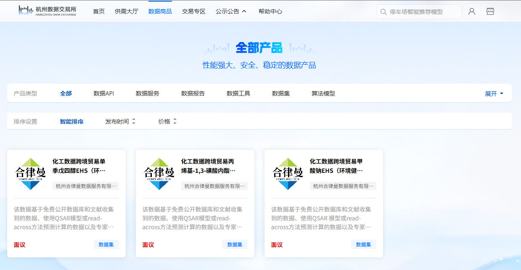Focus the search box in the header

(423, 12)
